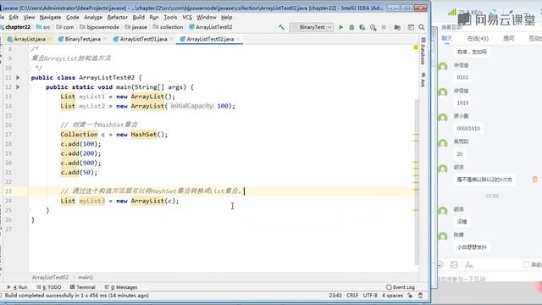542x305 pixels.
Task: Open the Refactor menu
Action: (117, 17)
